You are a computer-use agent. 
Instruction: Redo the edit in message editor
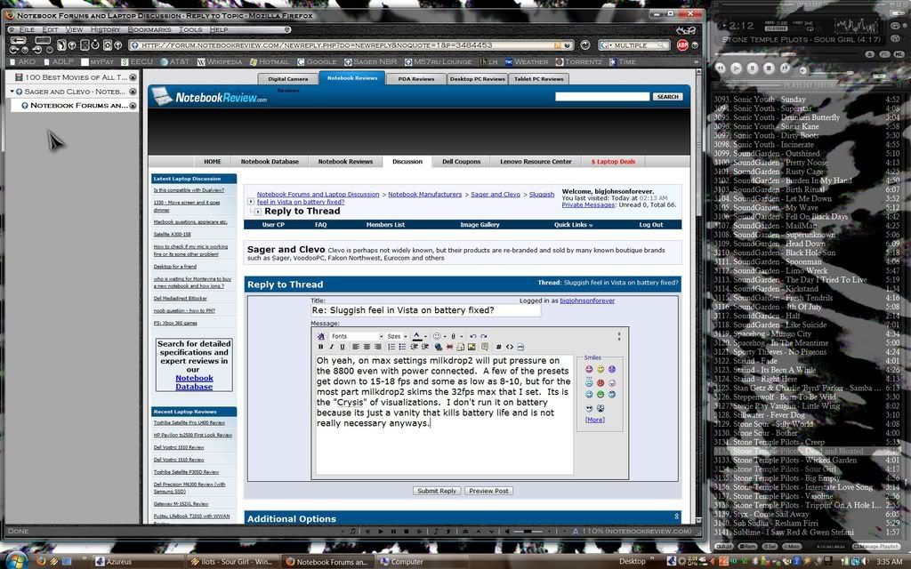(x=483, y=336)
